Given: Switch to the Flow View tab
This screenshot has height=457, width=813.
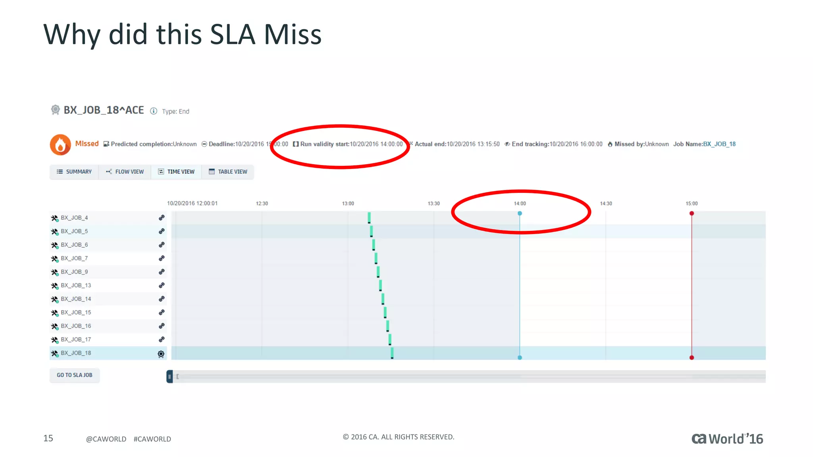Looking at the screenshot, I should pos(125,172).
